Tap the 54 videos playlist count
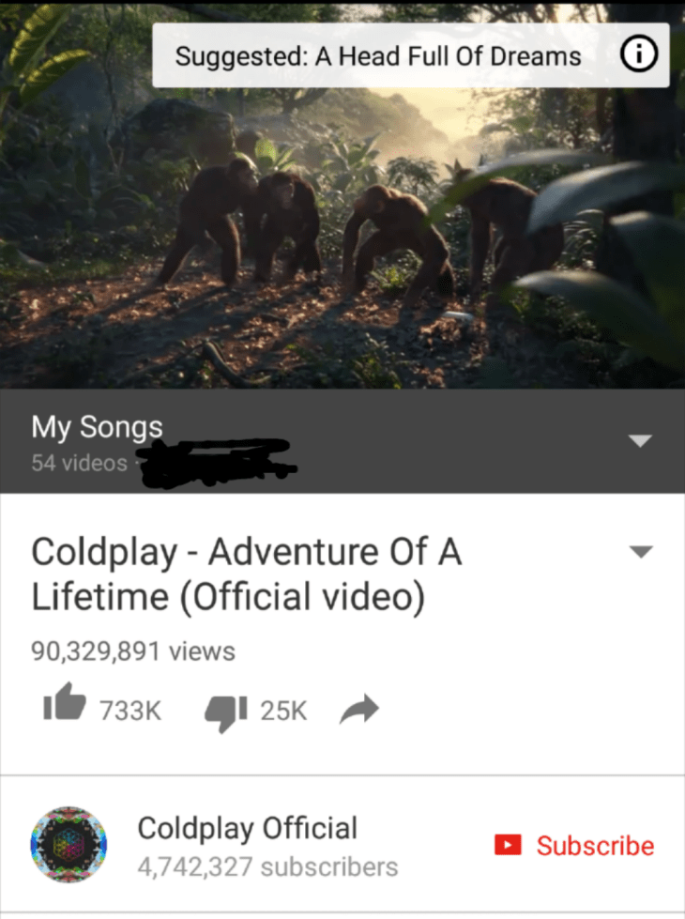Image resolution: width=685 pixels, height=919 pixels. pos(79,463)
